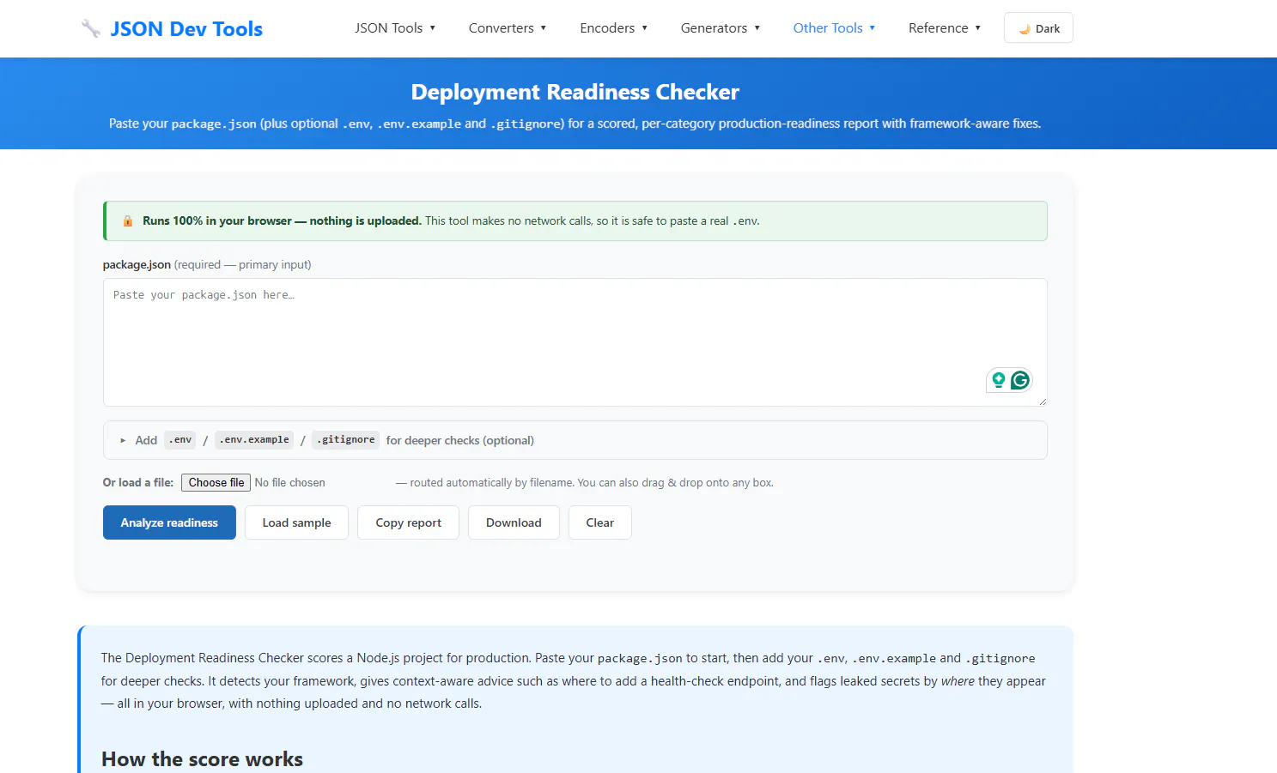Click the textarea resize handle corner
This screenshot has width=1277, height=773.
[x=1042, y=401]
